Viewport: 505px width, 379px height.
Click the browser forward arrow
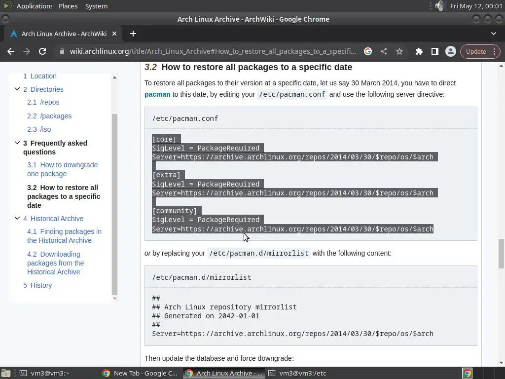pyautogui.click(x=27, y=51)
